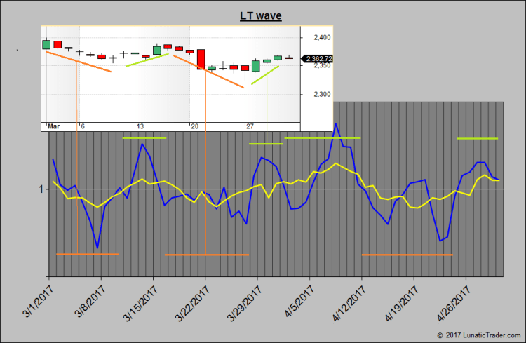Select the 13 date label on inset chart
The image size is (526, 343).
[x=141, y=126]
